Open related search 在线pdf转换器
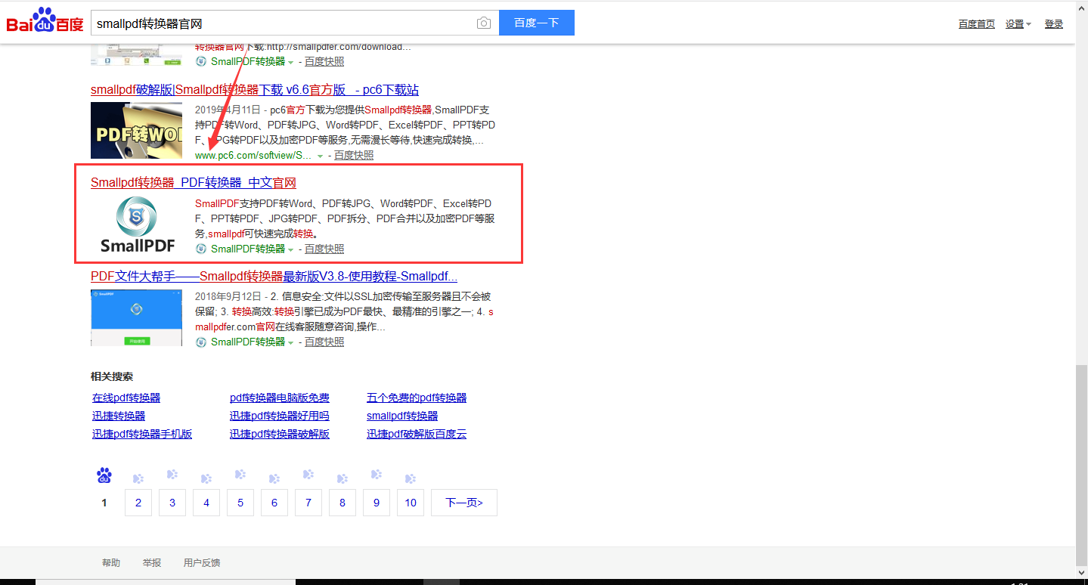The height and width of the screenshot is (585, 1088). (x=126, y=398)
